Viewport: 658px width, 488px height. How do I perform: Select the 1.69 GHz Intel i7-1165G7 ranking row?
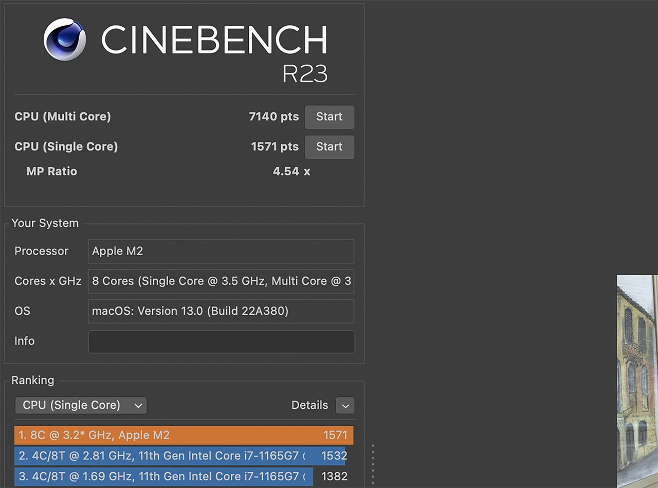click(x=184, y=476)
